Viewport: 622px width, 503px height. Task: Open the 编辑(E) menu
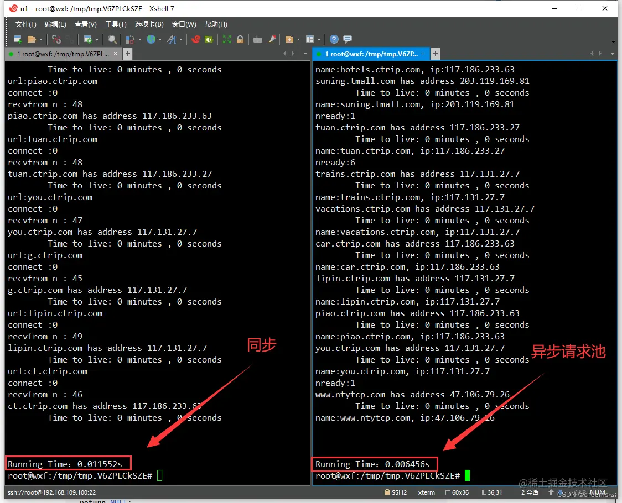tap(55, 24)
